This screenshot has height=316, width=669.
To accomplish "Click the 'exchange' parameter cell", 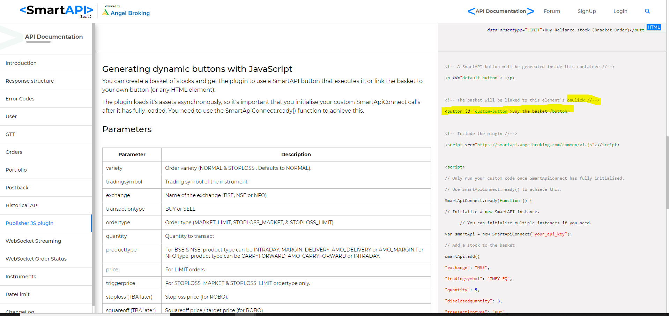I will point(132,195).
